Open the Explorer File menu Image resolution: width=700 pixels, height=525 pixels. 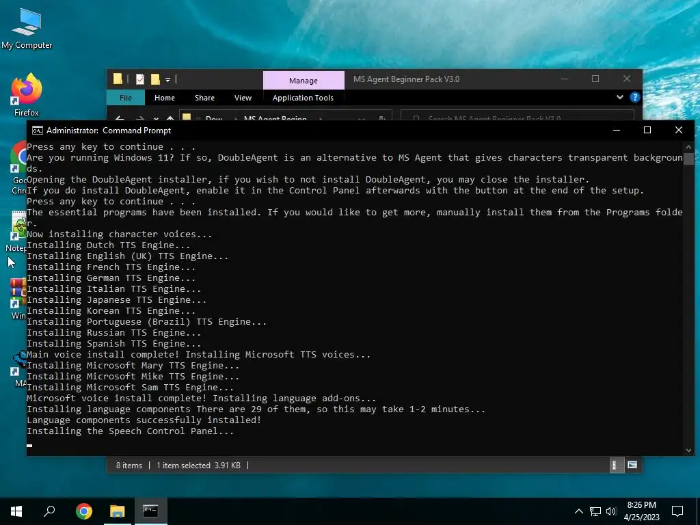point(126,98)
